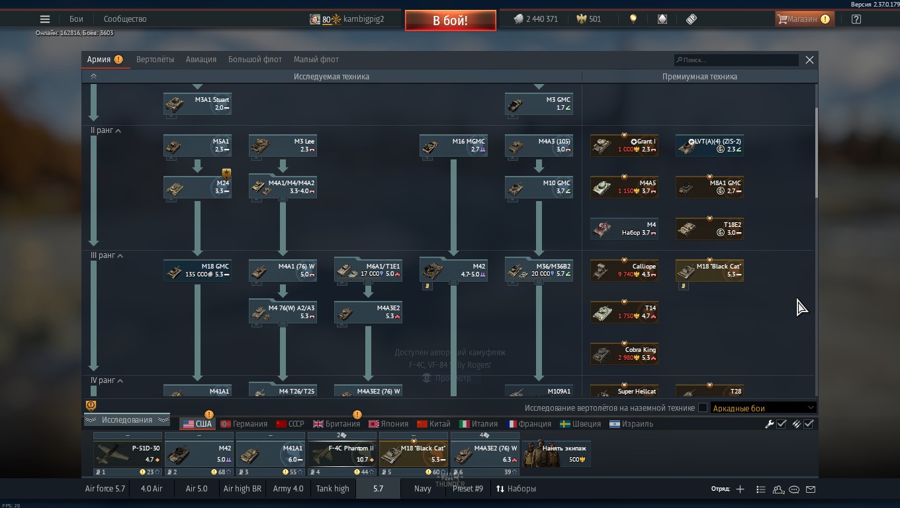The image size is (900, 508).
Task: Select the M10 GMC card
Action: point(539,187)
